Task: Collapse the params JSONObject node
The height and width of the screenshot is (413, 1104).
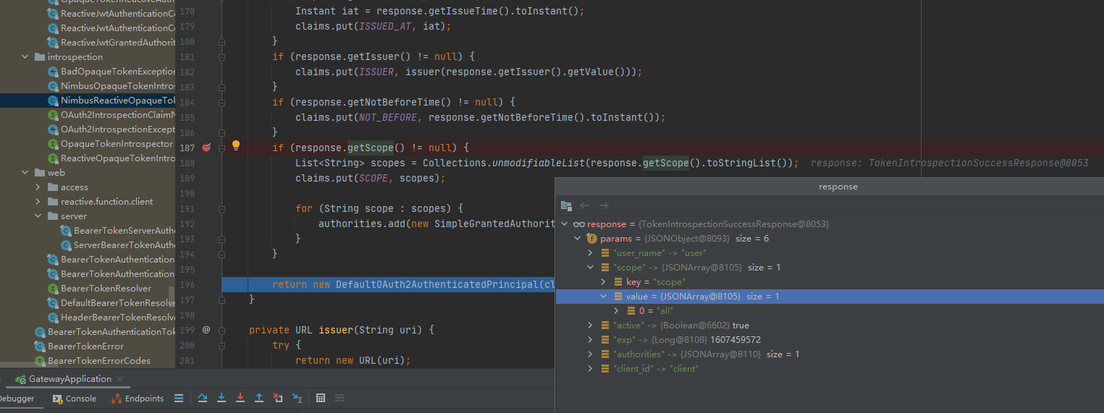Action: click(577, 239)
